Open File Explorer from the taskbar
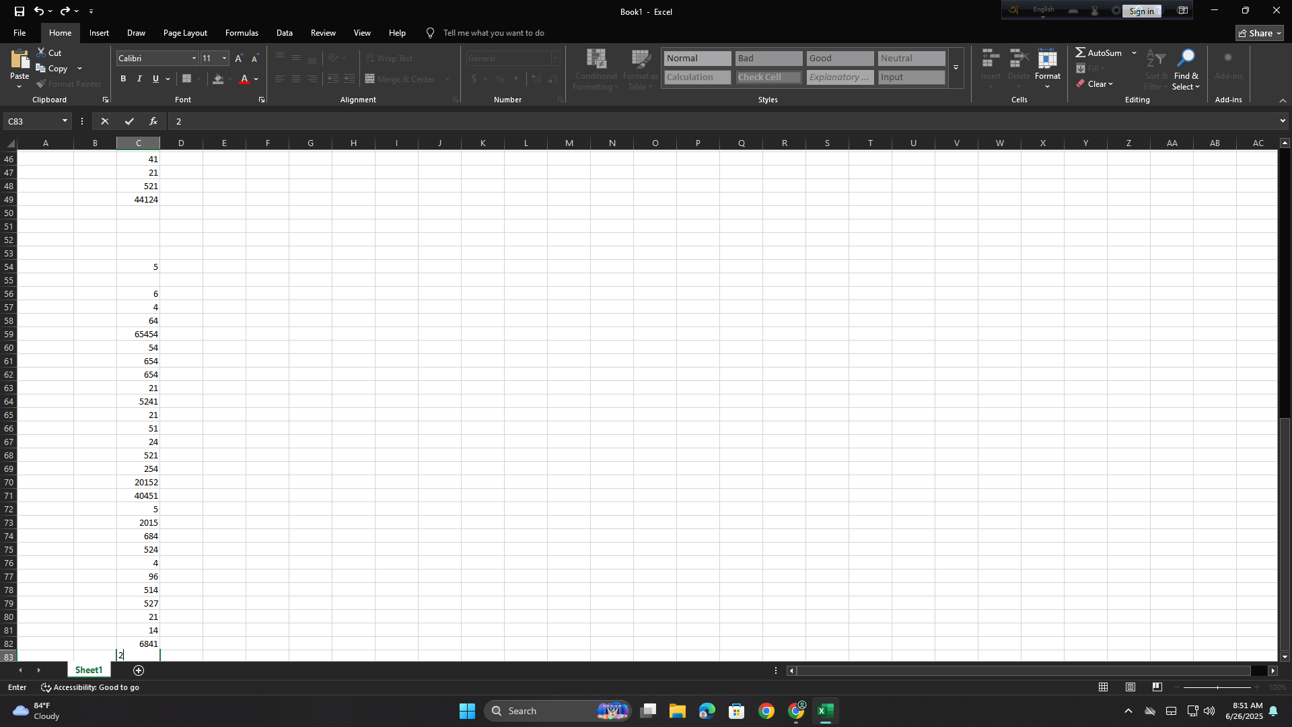The height and width of the screenshot is (727, 1292). tap(678, 711)
